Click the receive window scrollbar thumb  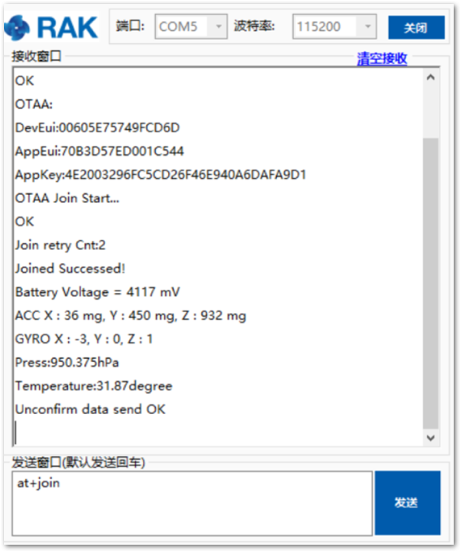431,283
